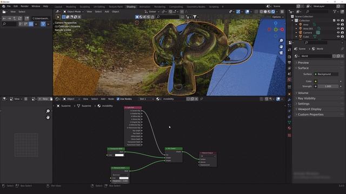346x194 pixels.
Task: Toggle the Use Nodes checkbox
Action: point(118,99)
